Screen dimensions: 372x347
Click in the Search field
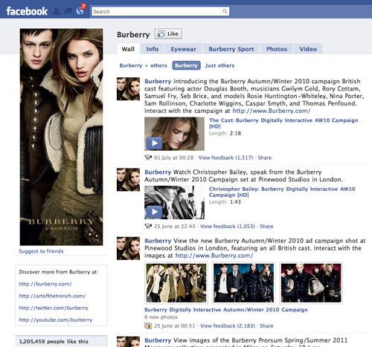156,11
